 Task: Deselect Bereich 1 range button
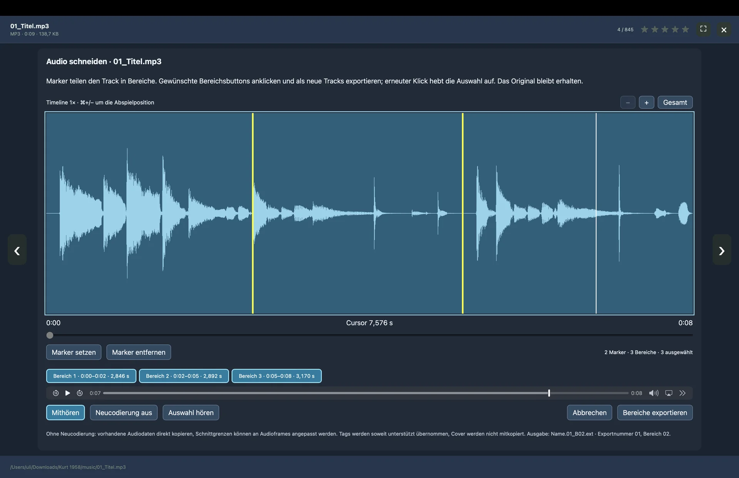point(91,376)
